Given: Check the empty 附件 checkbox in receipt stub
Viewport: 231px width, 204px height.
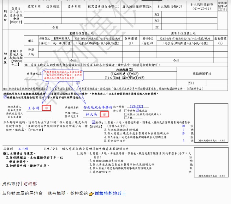Looking at the screenshot, I should coord(79,153).
